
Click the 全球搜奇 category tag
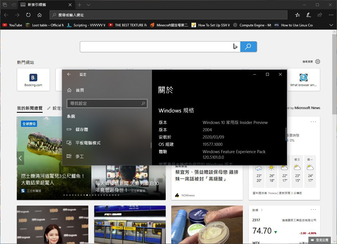click(x=29, y=124)
